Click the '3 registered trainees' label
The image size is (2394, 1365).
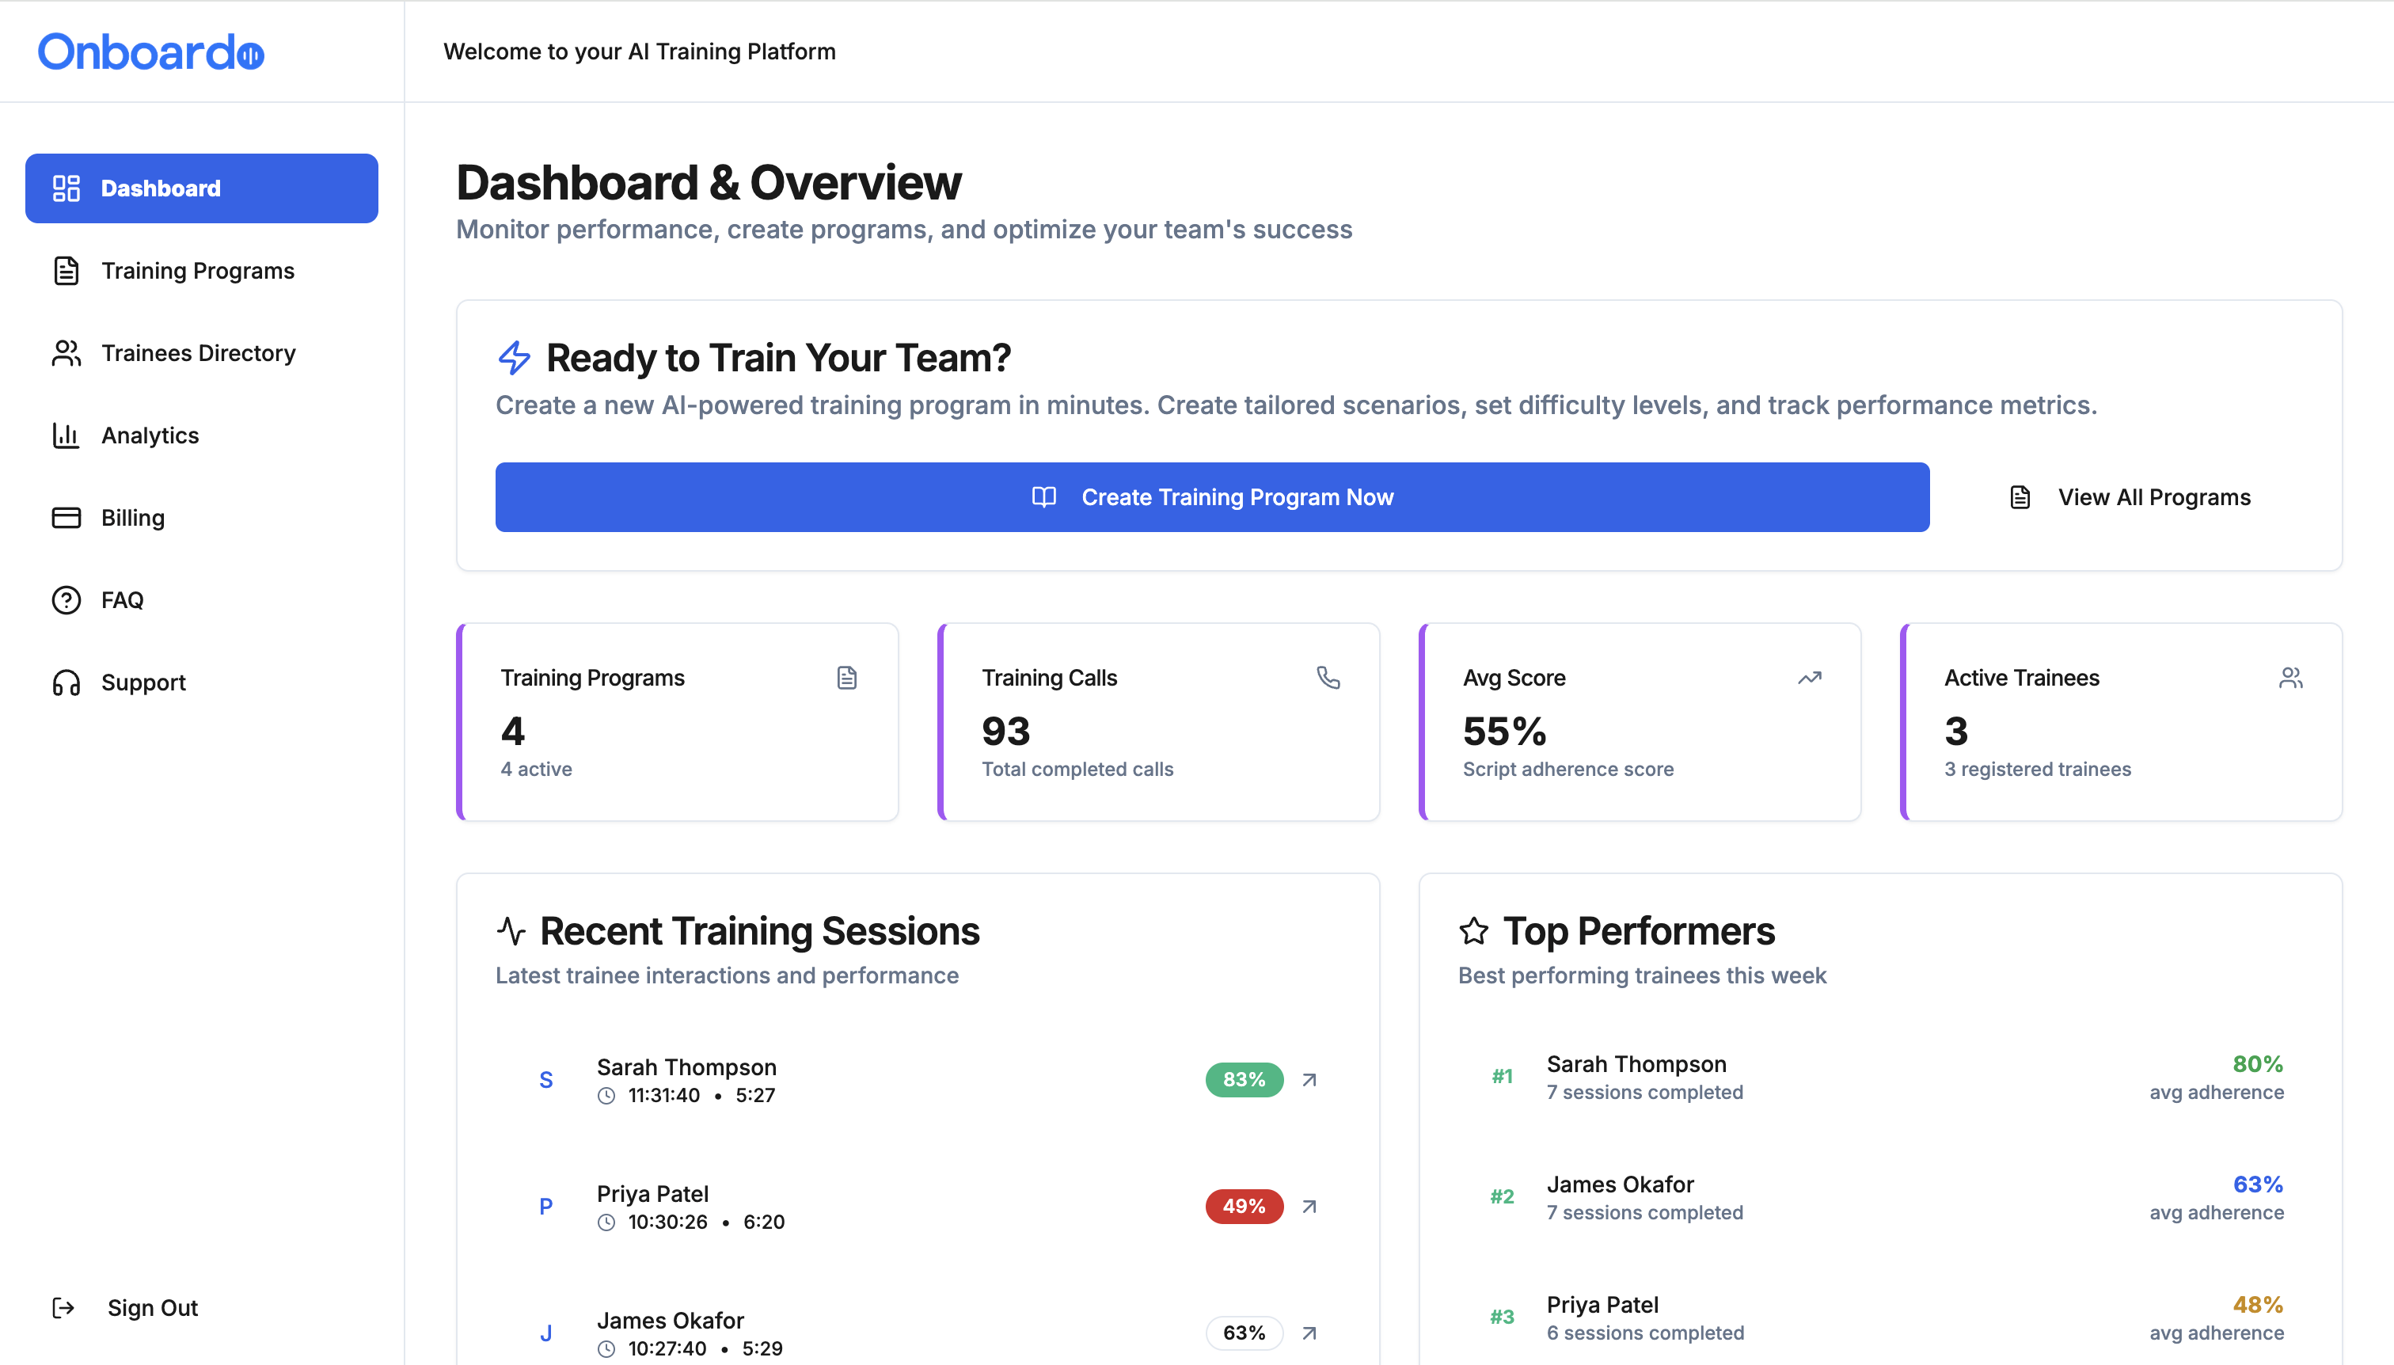[2037, 769]
